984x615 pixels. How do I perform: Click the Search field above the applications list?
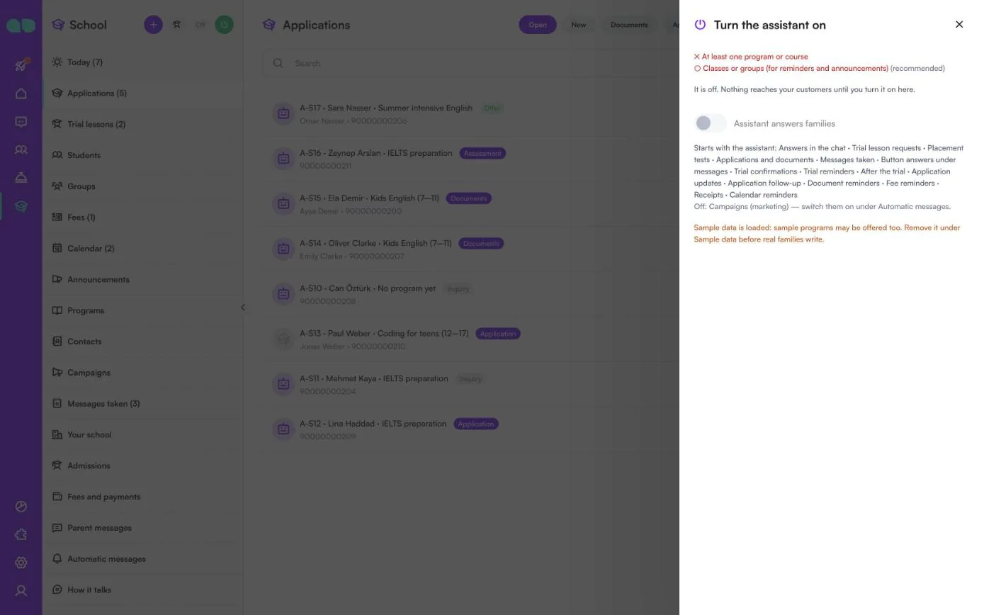click(470, 63)
